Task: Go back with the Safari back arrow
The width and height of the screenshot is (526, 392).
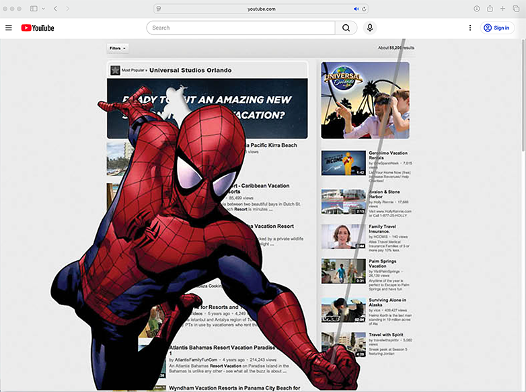Action: (55, 9)
